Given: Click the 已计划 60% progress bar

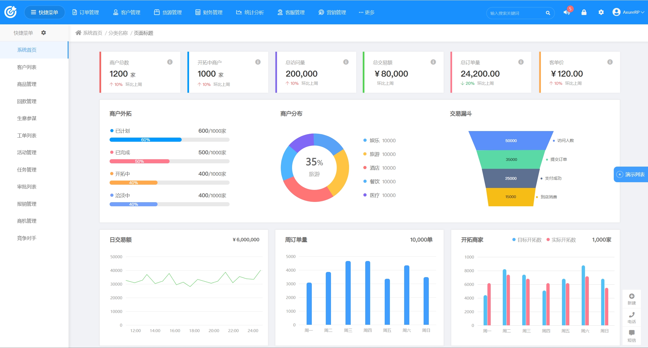Looking at the screenshot, I should (145, 140).
